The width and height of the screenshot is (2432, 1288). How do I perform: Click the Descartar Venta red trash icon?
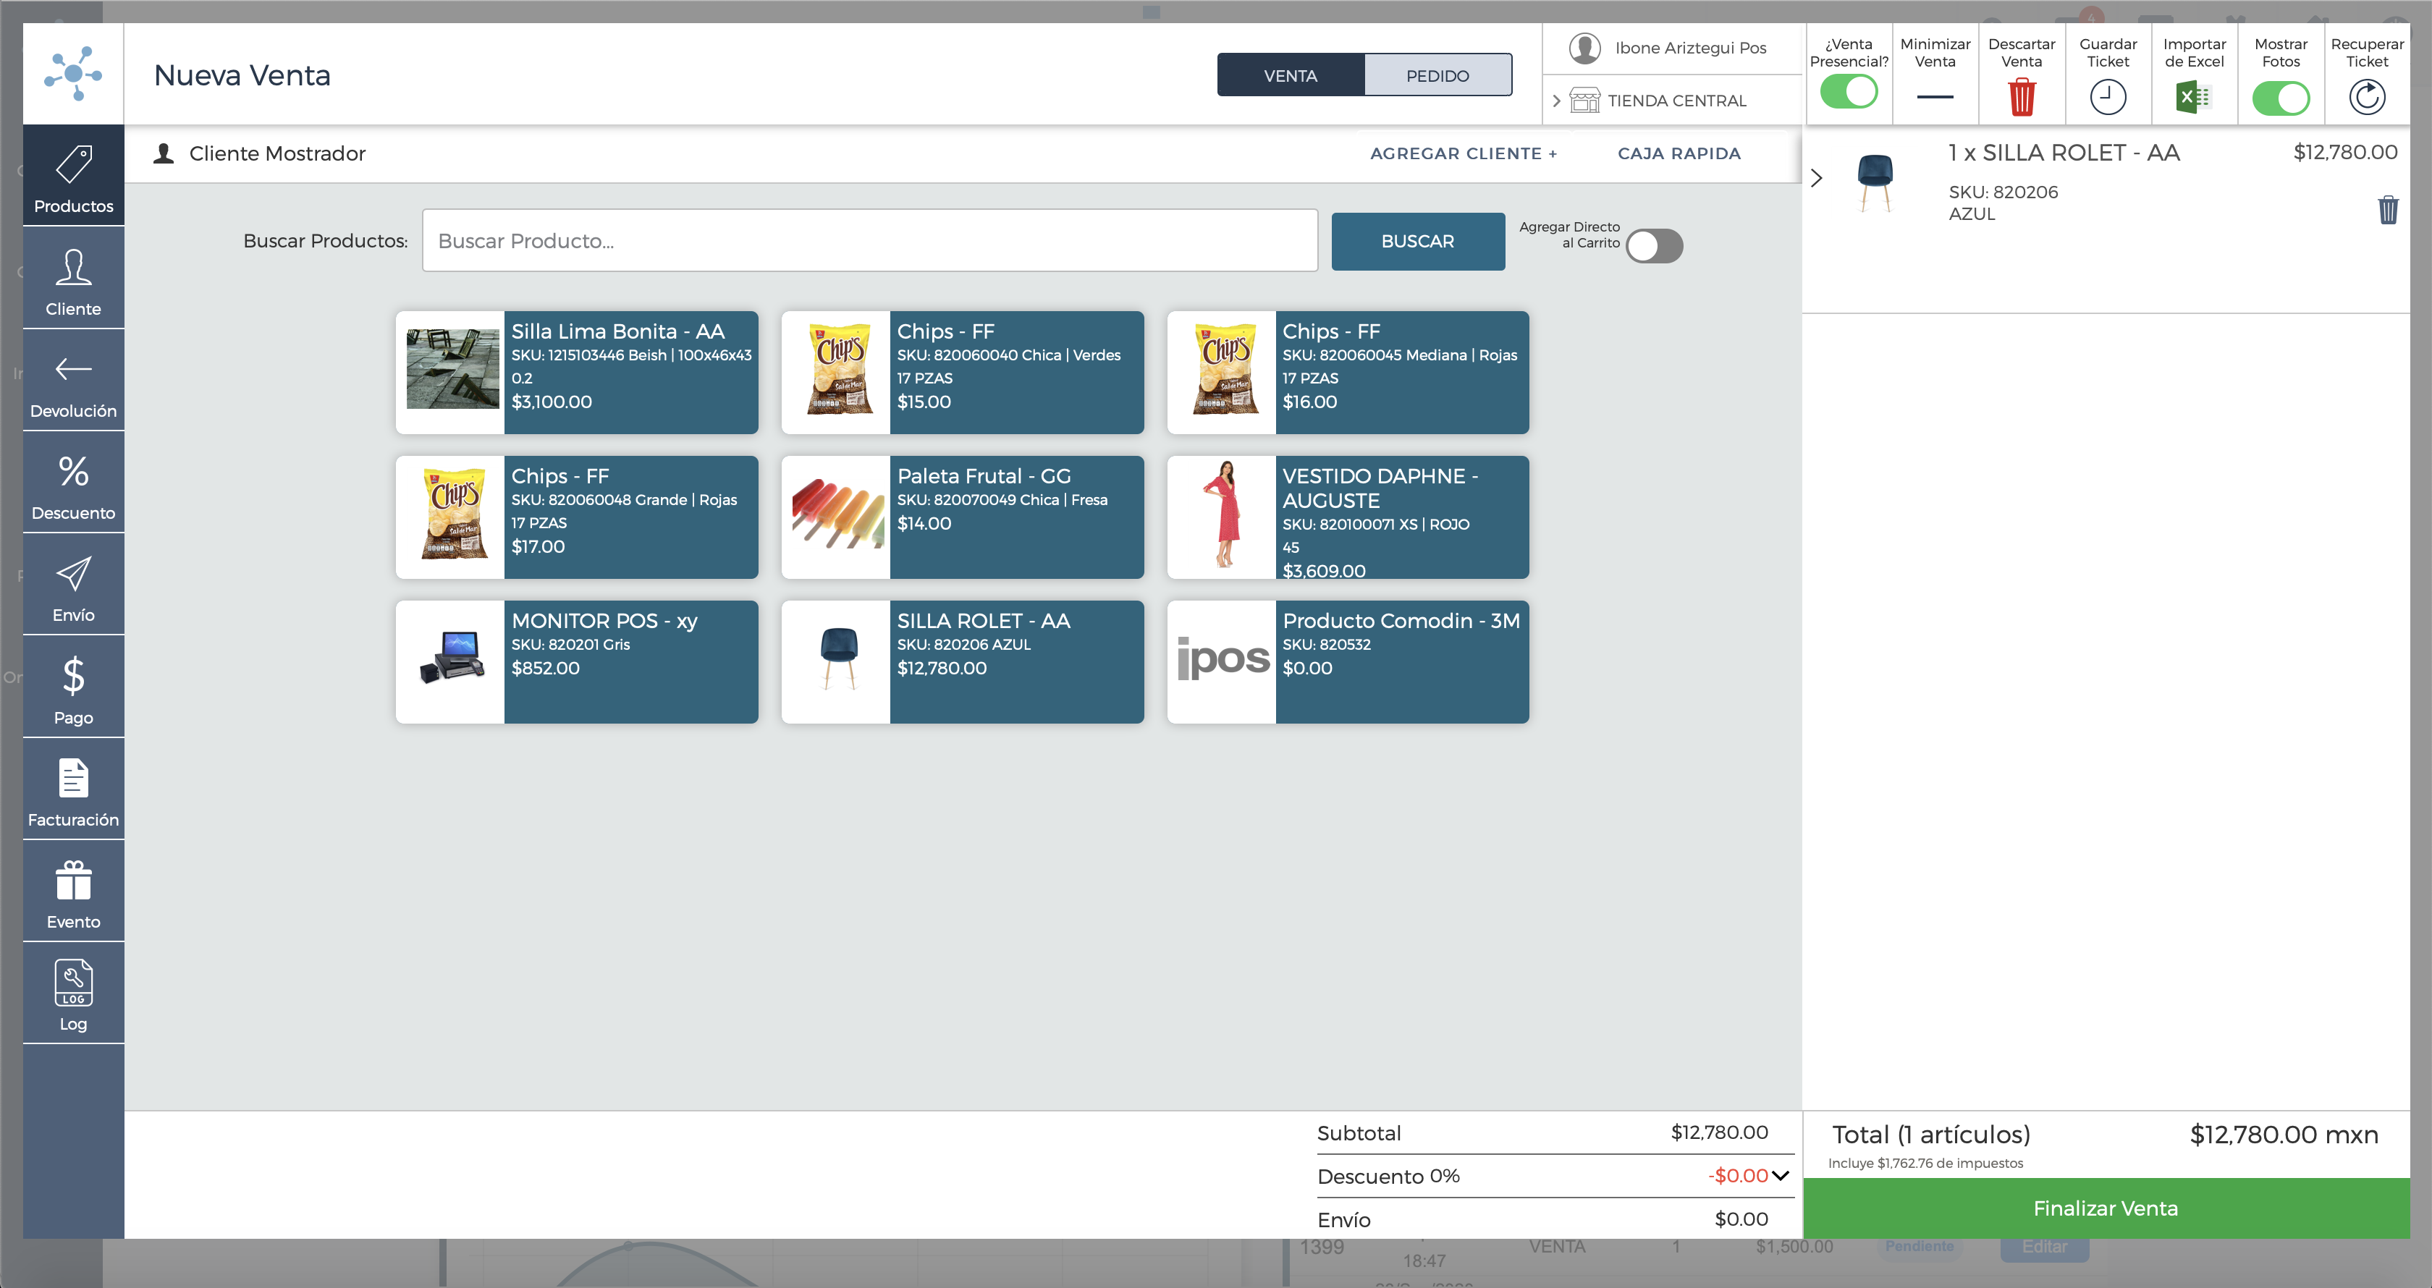click(2022, 97)
